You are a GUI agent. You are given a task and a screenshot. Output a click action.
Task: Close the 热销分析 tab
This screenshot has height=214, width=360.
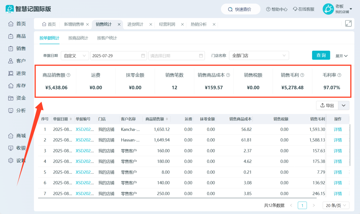click(214, 24)
